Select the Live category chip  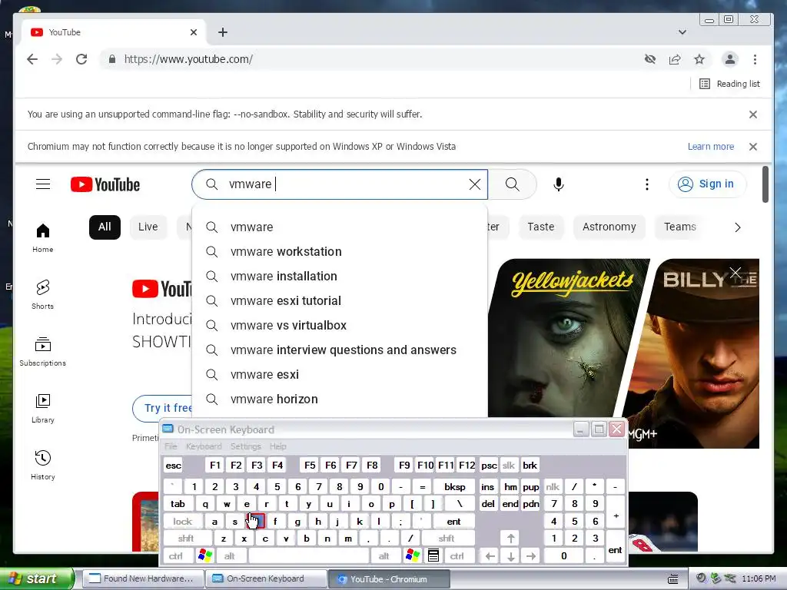148,227
